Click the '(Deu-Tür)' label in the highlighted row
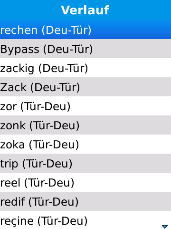The height and width of the screenshot is (229, 171). (x=66, y=30)
